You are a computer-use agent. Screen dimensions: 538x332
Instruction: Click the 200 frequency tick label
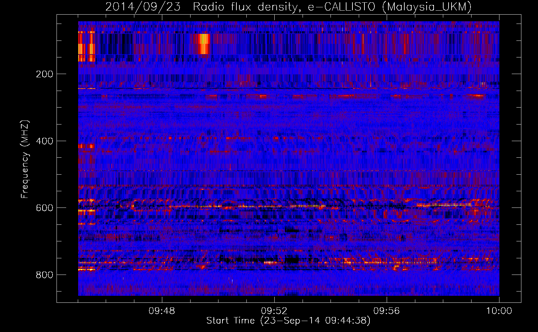(x=45, y=74)
